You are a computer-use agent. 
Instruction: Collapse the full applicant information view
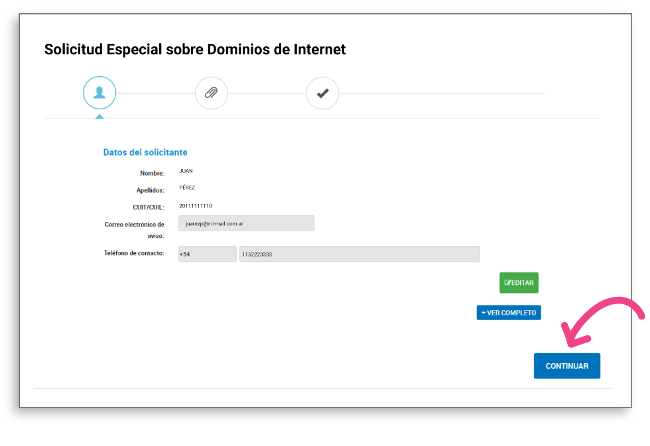point(509,312)
